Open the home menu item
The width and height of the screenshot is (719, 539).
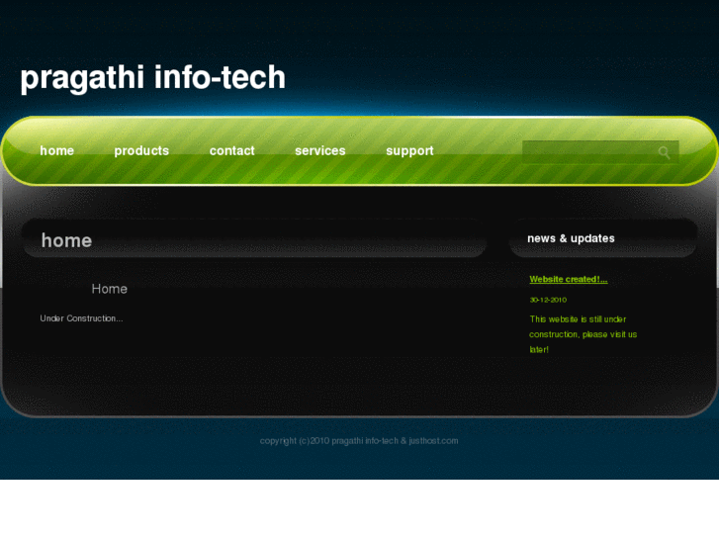pos(56,150)
